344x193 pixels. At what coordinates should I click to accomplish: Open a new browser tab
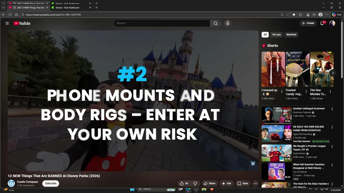[96, 8]
